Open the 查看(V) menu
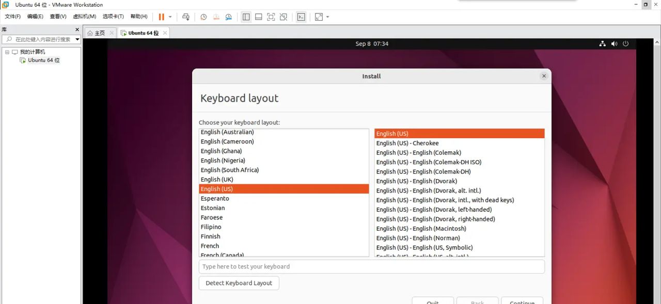Viewport: 661px width, 304px height. tap(58, 17)
